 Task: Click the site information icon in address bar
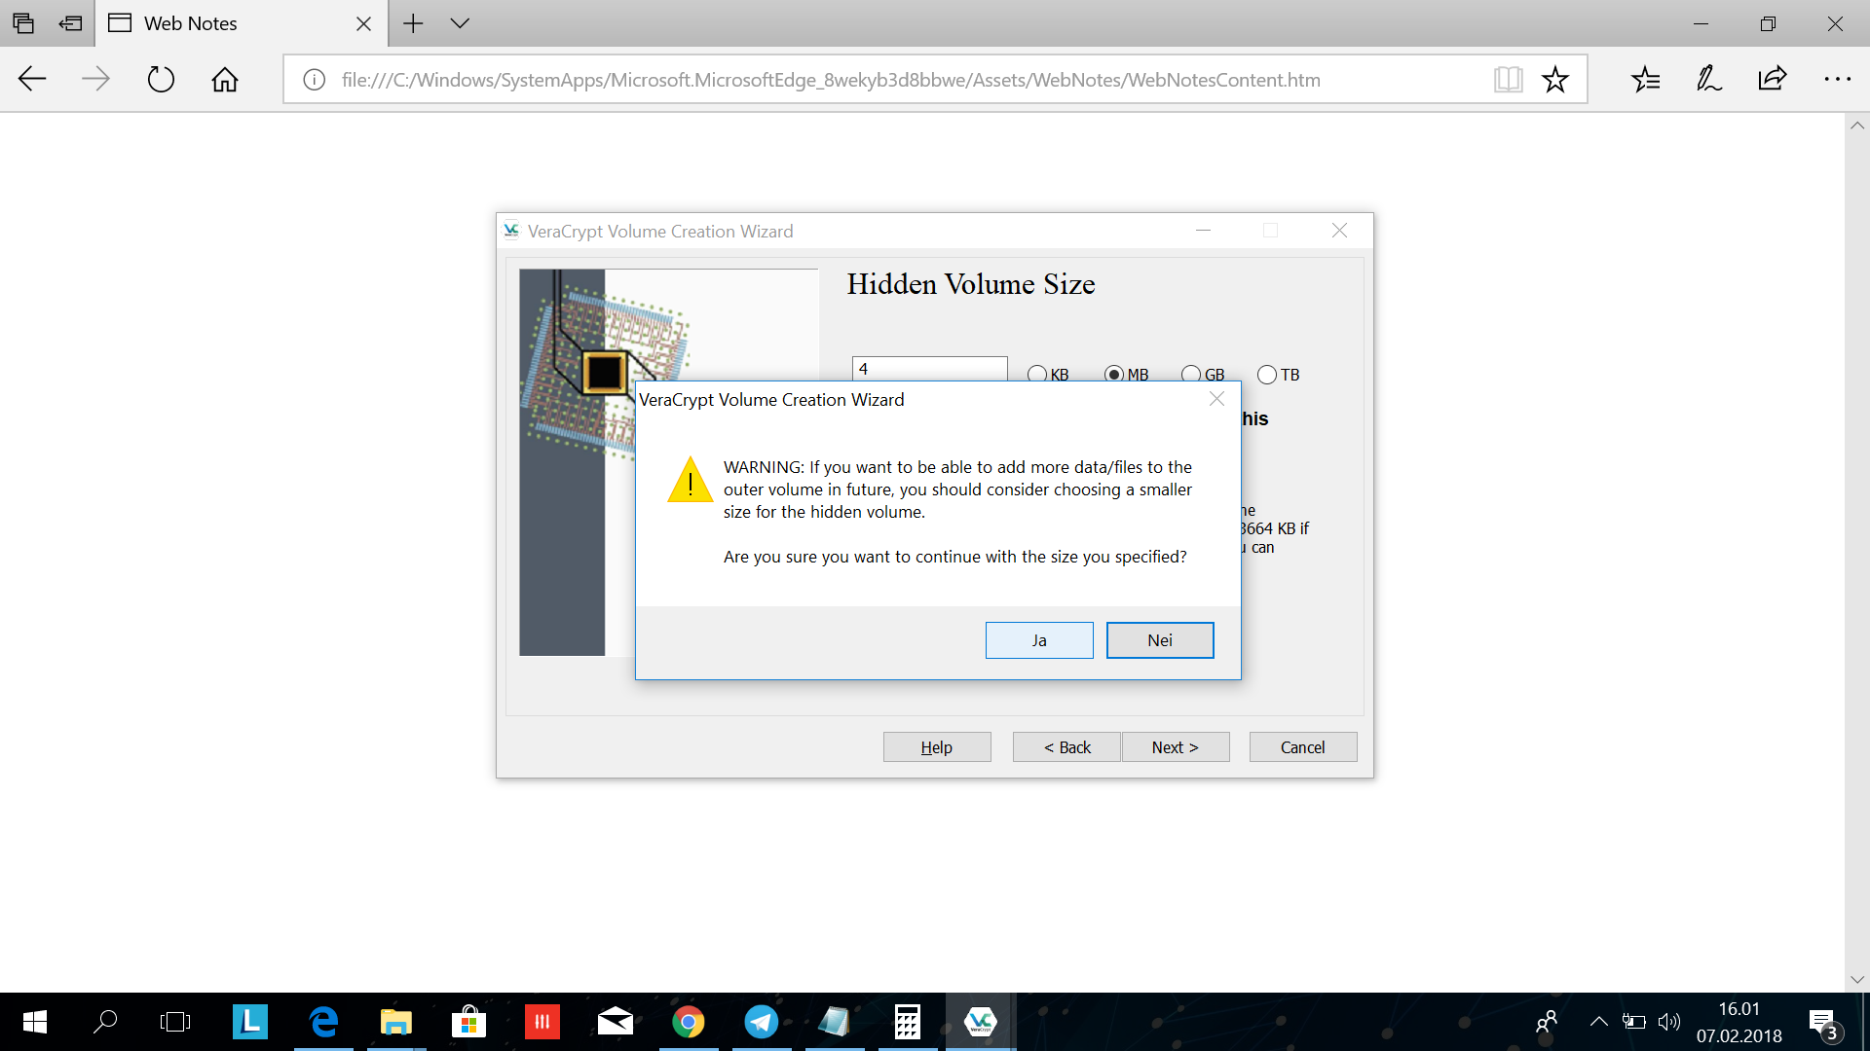click(314, 80)
